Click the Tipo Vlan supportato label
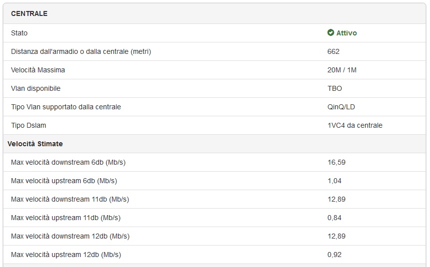430x267 pixels. point(66,107)
